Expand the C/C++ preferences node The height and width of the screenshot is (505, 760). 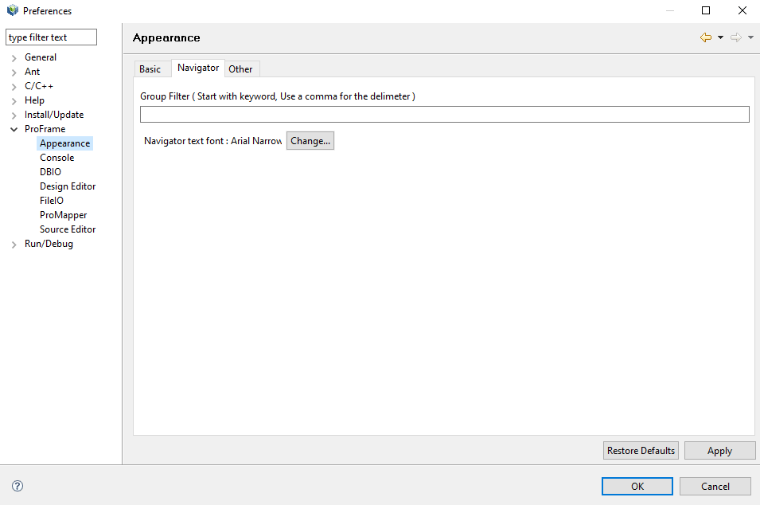coord(14,87)
